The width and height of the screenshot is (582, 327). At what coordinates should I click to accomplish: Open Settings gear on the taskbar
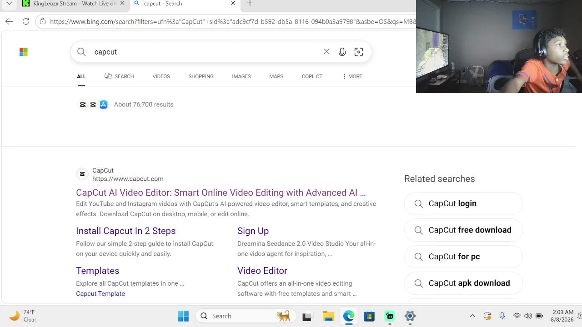coord(410,316)
